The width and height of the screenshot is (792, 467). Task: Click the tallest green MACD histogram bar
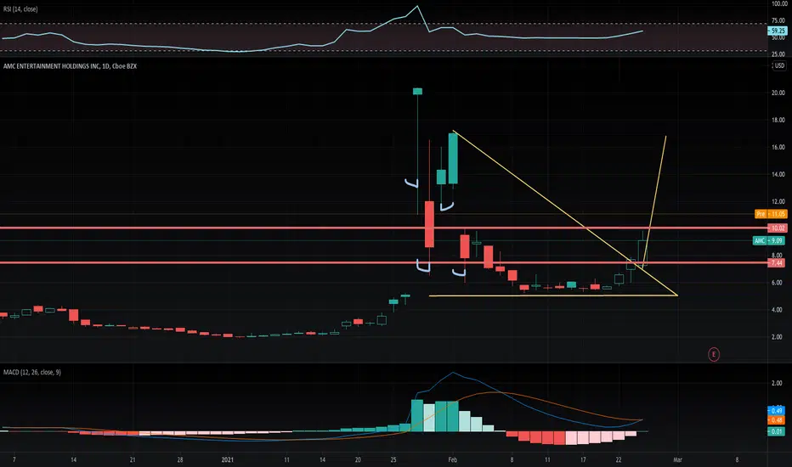pos(417,415)
